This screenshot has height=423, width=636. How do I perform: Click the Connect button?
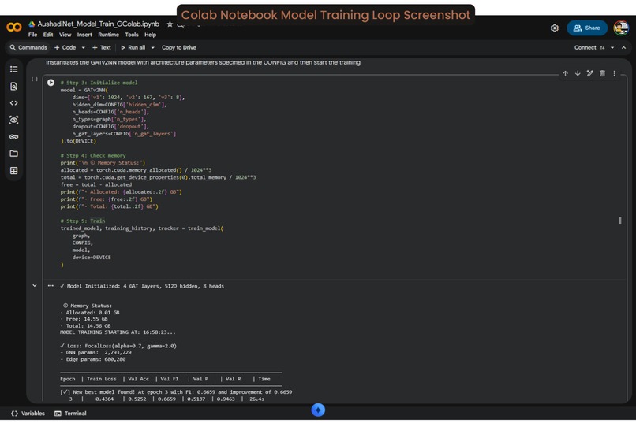click(585, 48)
